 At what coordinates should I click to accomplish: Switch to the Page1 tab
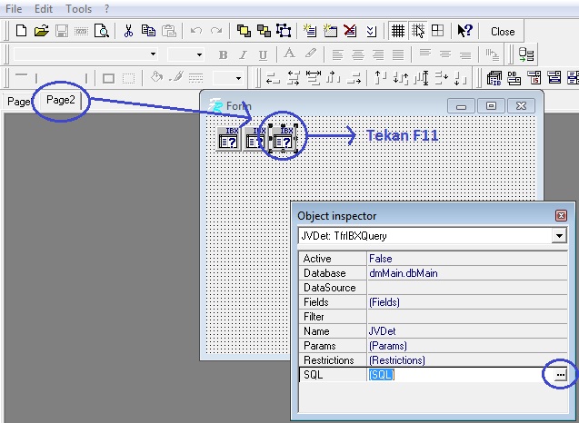click(19, 102)
